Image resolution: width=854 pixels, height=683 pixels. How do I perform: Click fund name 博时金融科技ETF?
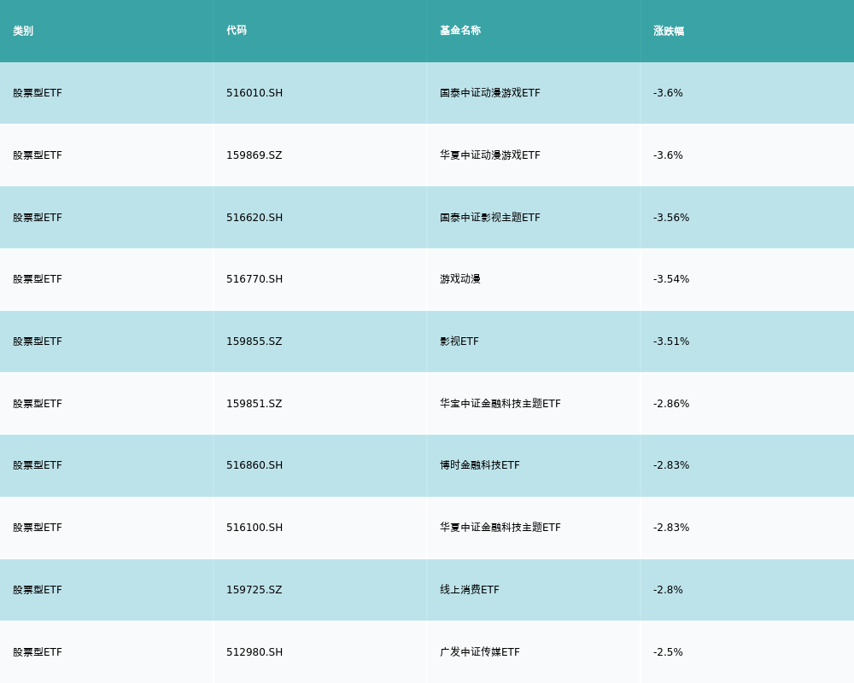(480, 465)
